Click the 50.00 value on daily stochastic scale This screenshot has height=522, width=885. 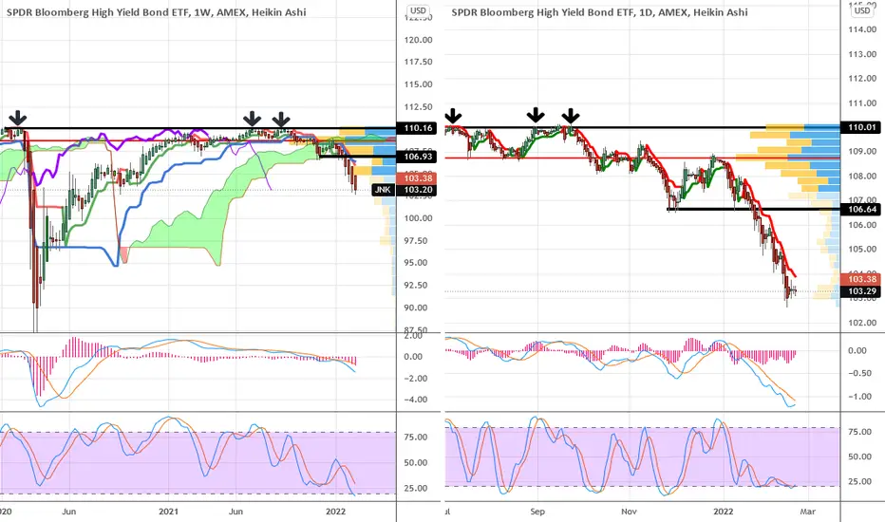click(x=859, y=457)
